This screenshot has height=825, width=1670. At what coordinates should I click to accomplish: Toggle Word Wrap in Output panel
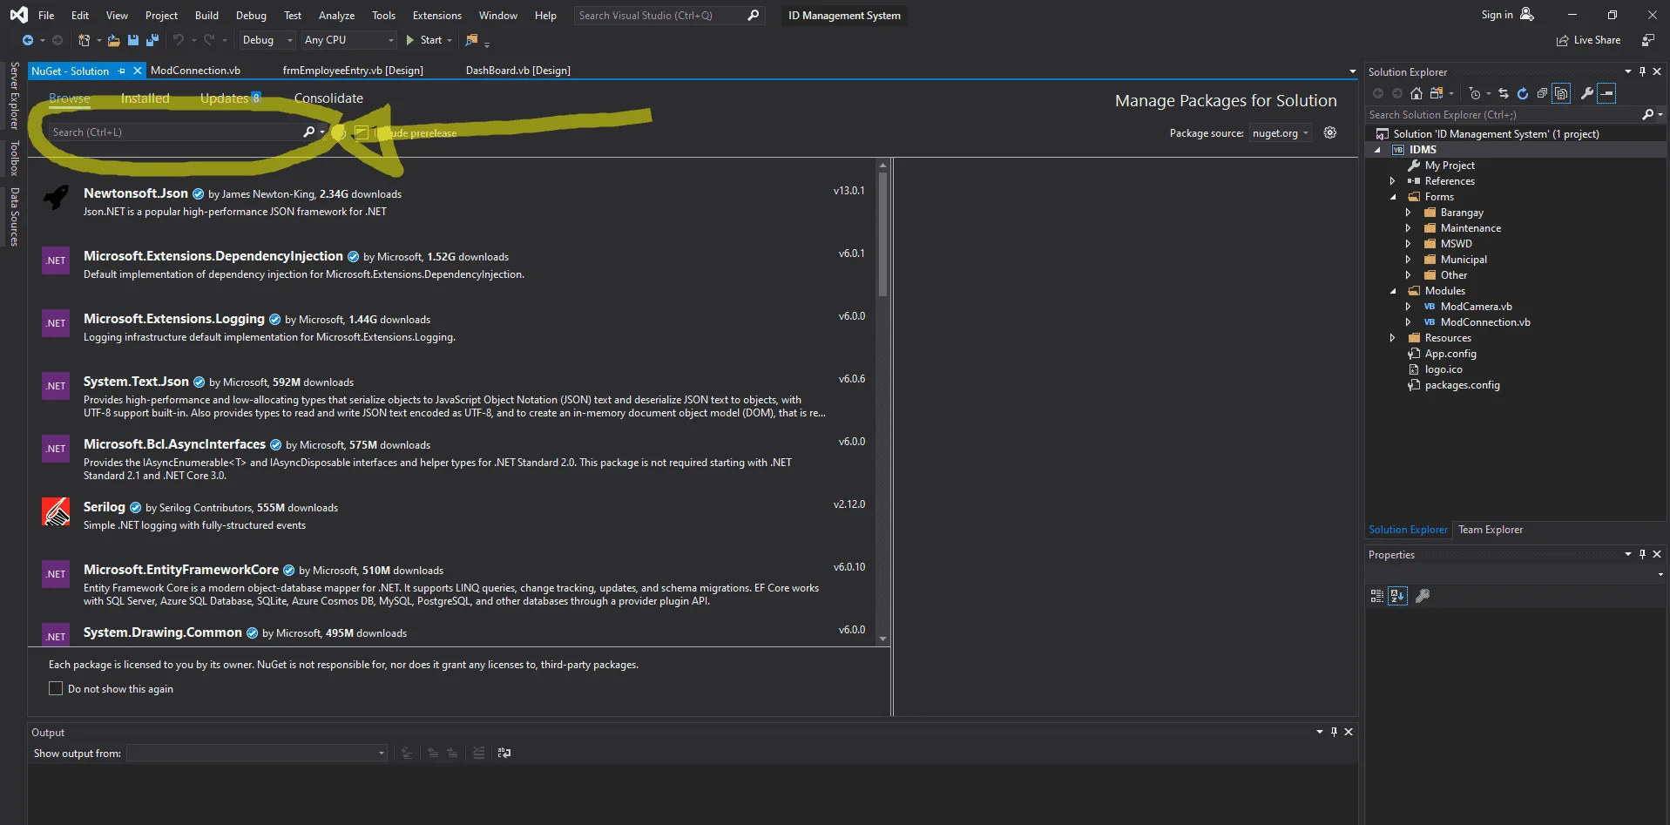[x=504, y=753]
